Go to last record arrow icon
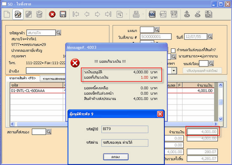The width and height of the screenshot is (232, 165). 108,15
